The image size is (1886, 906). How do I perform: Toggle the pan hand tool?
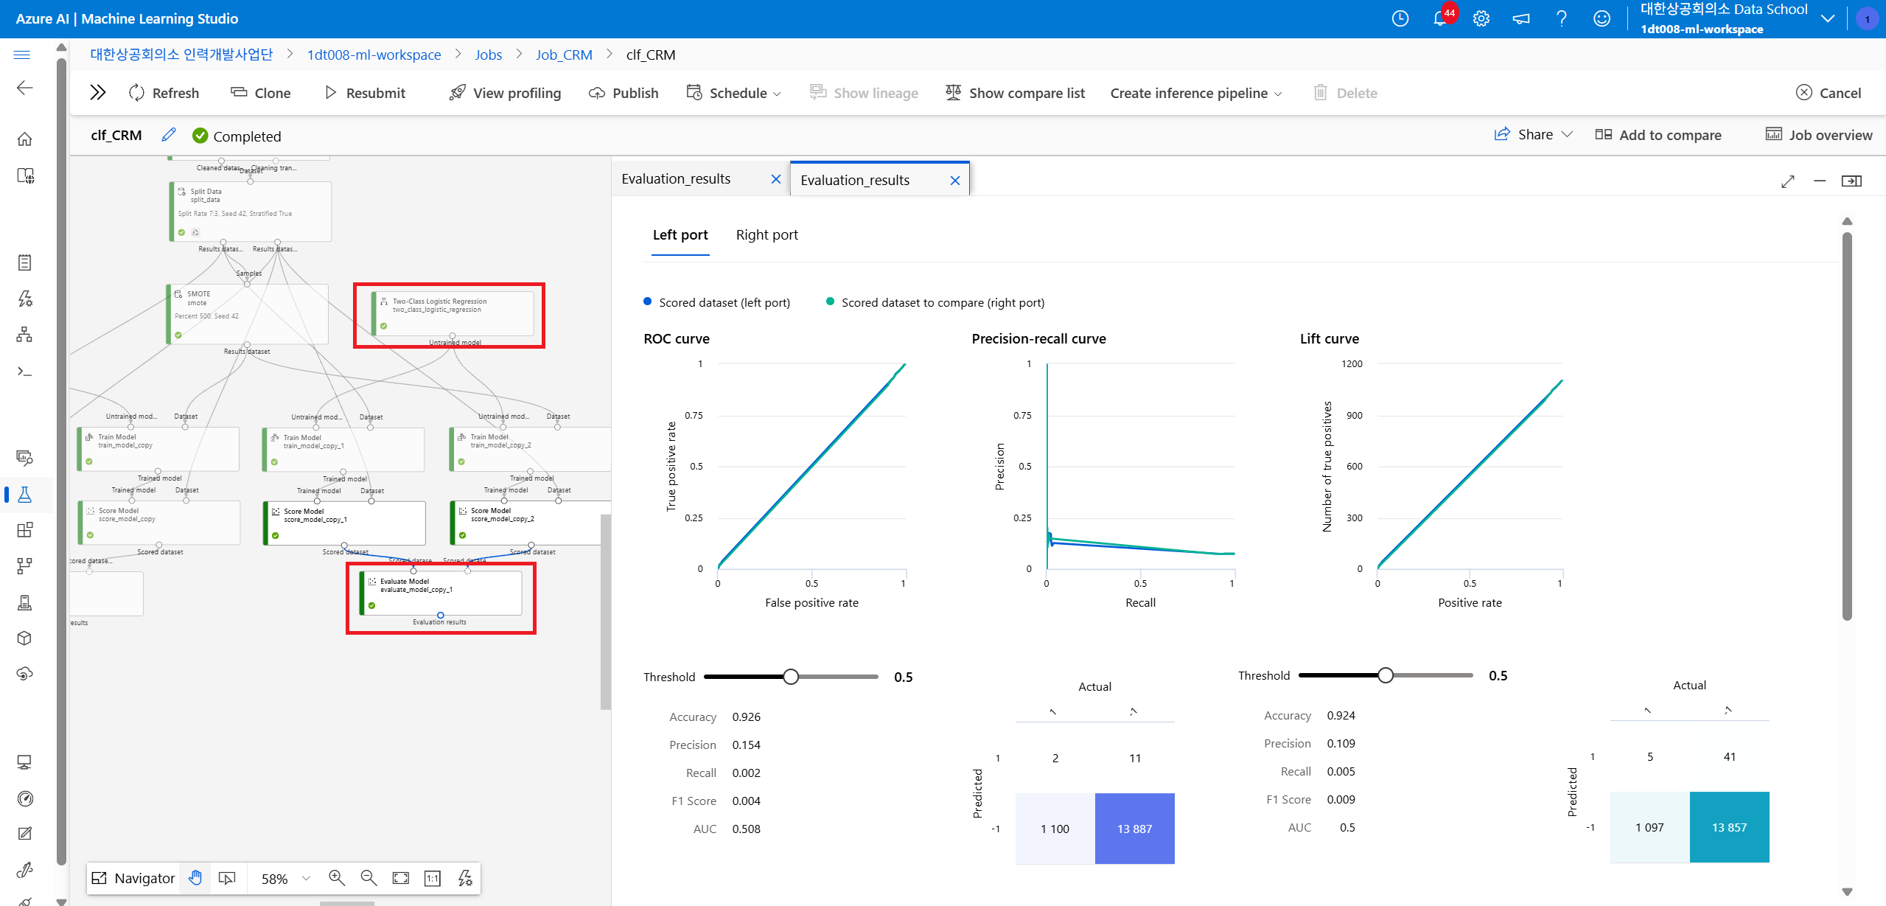coord(195,878)
